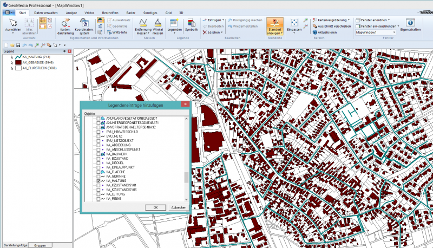Image resolution: width=433 pixels, height=248 pixels.
Task: Uncheck the KA_HALTUNG checkbox
Action: tap(98, 181)
